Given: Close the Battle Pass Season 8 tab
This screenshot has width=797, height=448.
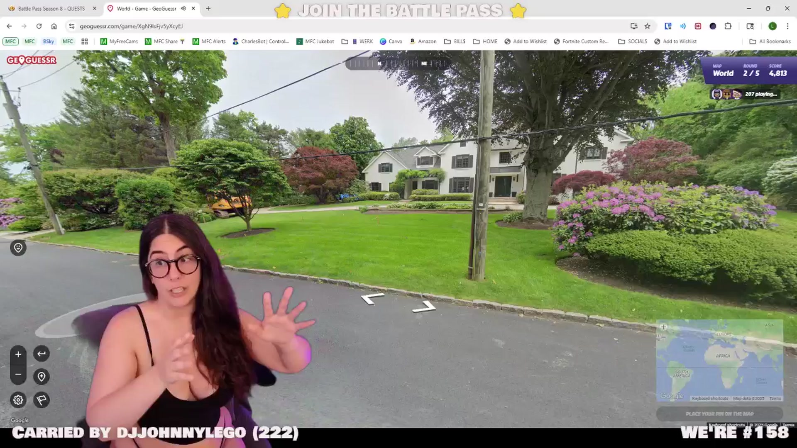Looking at the screenshot, I should point(94,8).
